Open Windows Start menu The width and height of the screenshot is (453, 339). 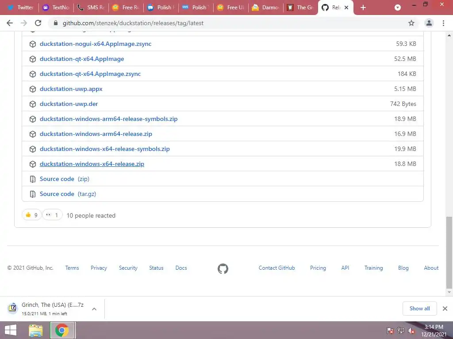click(x=11, y=330)
